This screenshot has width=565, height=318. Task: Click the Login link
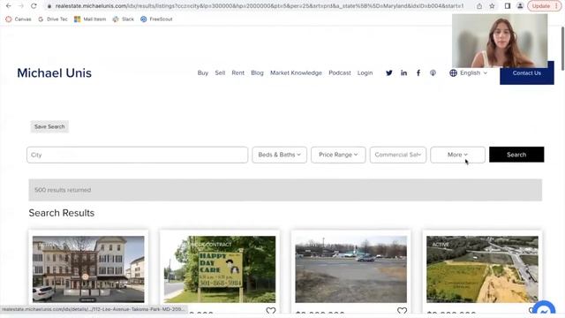click(x=365, y=72)
